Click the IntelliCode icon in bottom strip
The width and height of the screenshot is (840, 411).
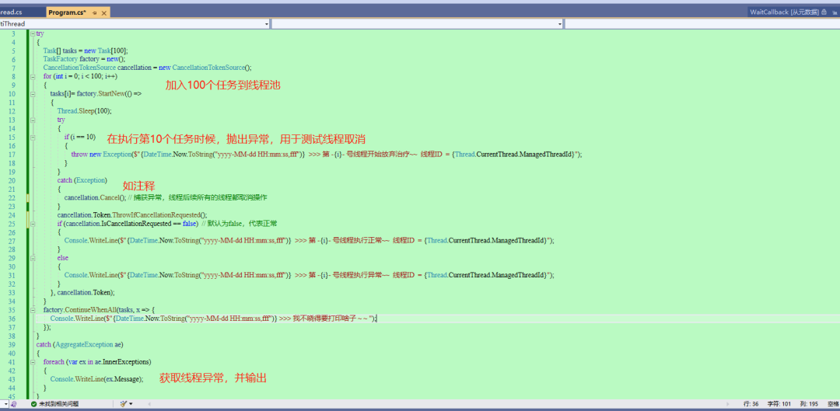point(14,403)
